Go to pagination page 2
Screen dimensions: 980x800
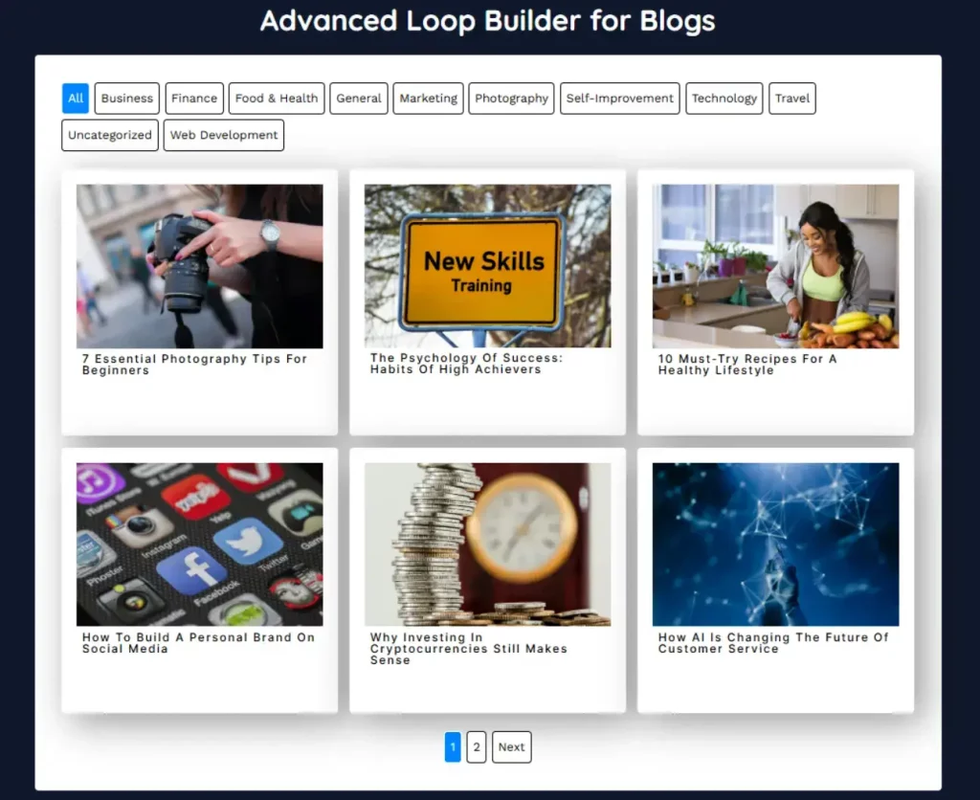(x=477, y=747)
